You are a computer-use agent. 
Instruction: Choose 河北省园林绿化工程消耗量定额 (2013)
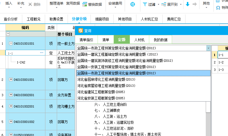pyautogui.click(x=144, y=79)
